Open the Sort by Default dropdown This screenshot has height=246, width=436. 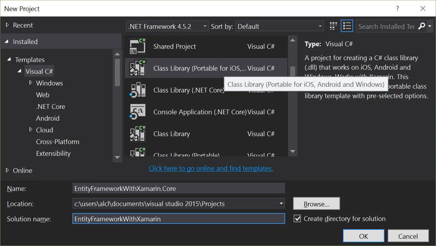(279, 26)
